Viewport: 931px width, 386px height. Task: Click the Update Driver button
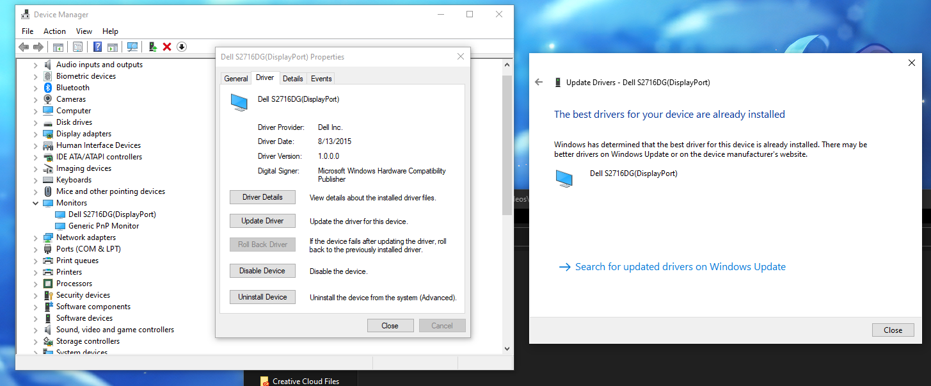pyautogui.click(x=262, y=221)
